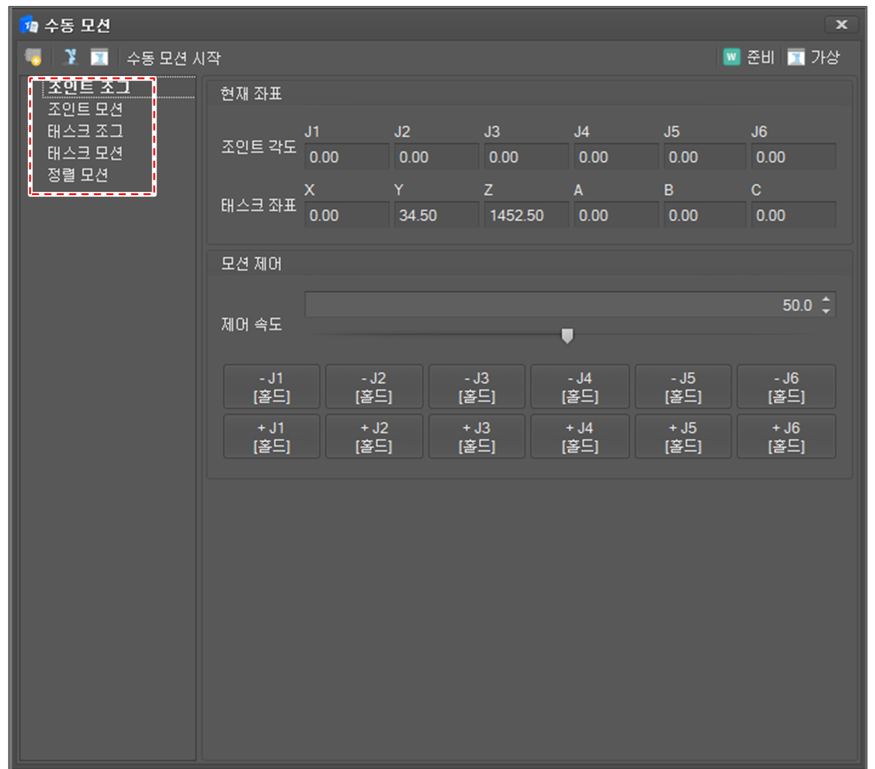Click the 제어 속도 slider handle

[x=567, y=336]
